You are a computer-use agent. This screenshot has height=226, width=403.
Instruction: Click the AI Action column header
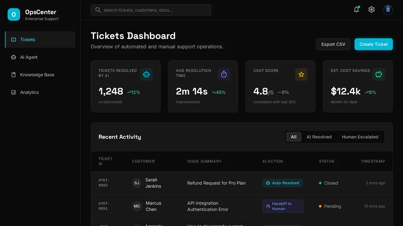tap(273, 161)
